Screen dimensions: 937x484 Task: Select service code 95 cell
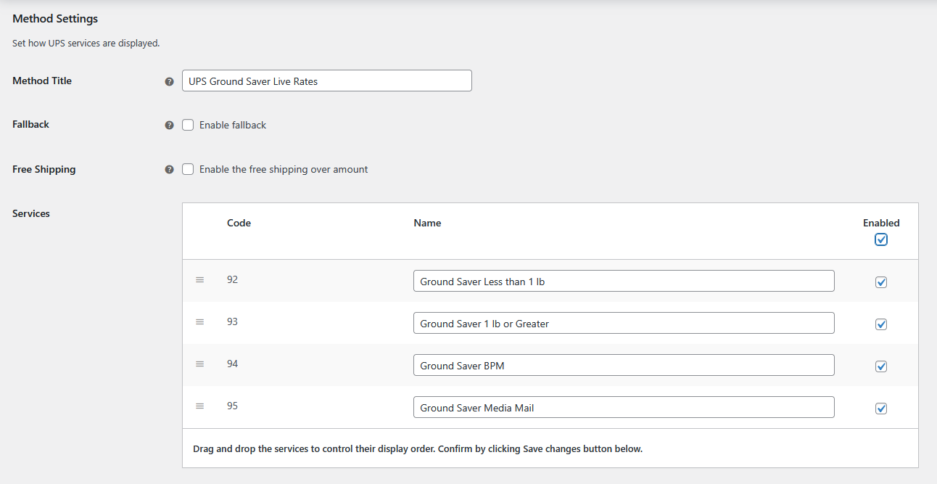point(232,406)
